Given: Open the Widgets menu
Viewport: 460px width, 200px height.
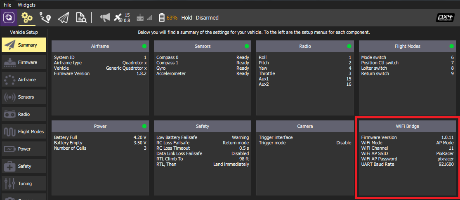Looking at the screenshot, I should [x=27, y=5].
